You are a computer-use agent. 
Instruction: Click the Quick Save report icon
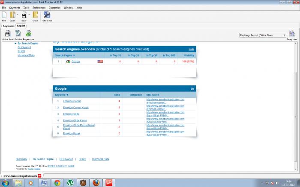[8, 34]
